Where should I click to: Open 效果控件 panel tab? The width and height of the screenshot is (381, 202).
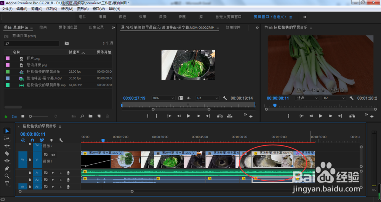tap(233, 27)
